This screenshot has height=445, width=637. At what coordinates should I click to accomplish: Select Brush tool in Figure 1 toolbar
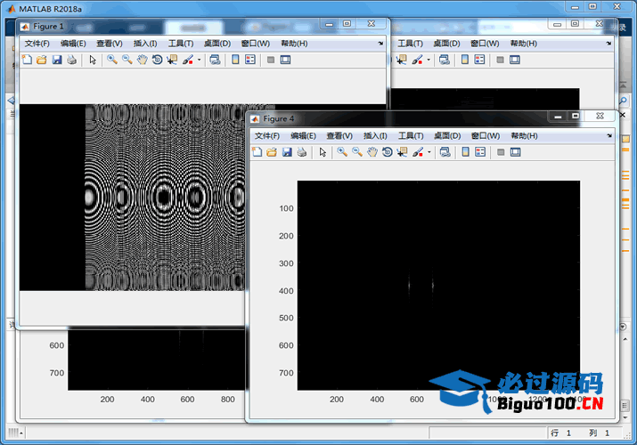(x=188, y=60)
